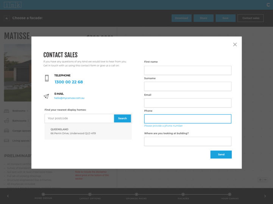The image size is (273, 204).
Task: Click the Your postcode search box
Action: pyautogui.click(x=79, y=118)
